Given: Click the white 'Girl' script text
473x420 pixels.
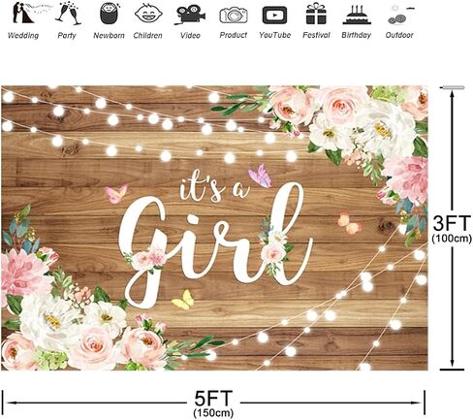Looking at the screenshot, I should (x=215, y=245).
